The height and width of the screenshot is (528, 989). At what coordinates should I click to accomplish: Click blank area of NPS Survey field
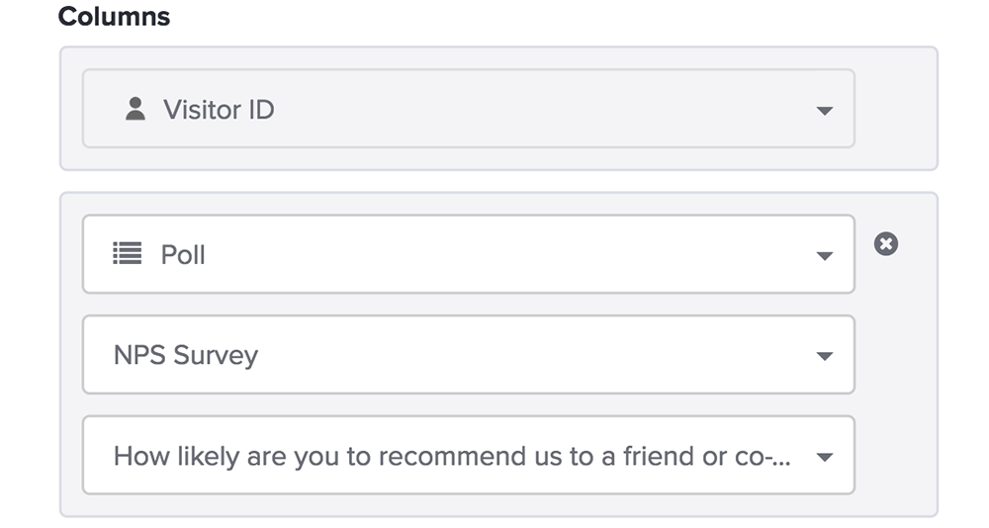[x=536, y=355]
